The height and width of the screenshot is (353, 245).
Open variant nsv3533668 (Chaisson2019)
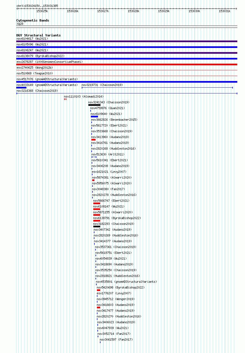(112, 131)
